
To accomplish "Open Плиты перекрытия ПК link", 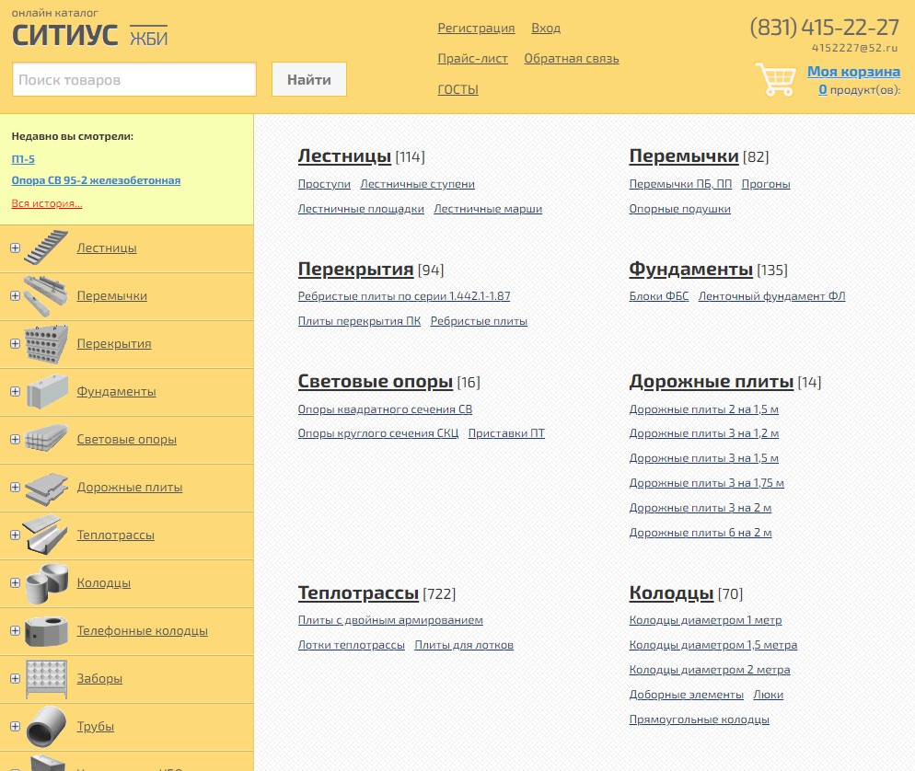I will tap(359, 321).
